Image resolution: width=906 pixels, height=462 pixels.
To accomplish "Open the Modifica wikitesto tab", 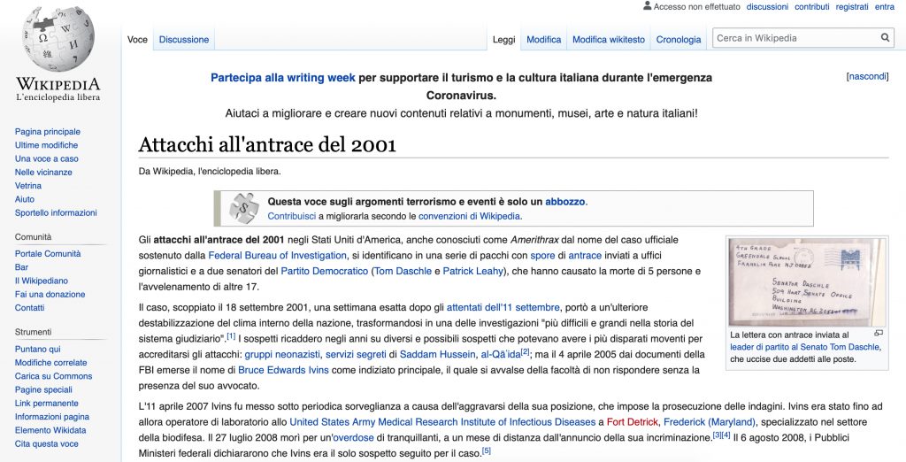I will 609,39.
